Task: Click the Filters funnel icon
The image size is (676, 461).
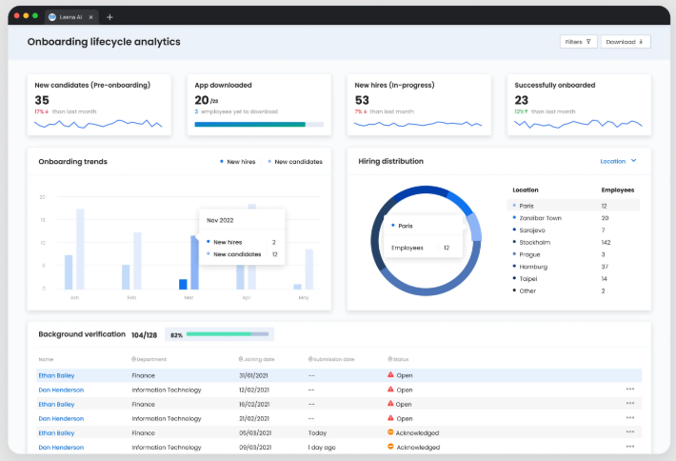Action: pos(588,42)
